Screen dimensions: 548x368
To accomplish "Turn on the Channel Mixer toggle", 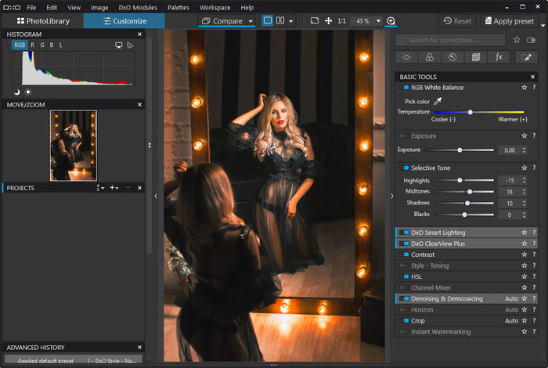I will (x=404, y=287).
